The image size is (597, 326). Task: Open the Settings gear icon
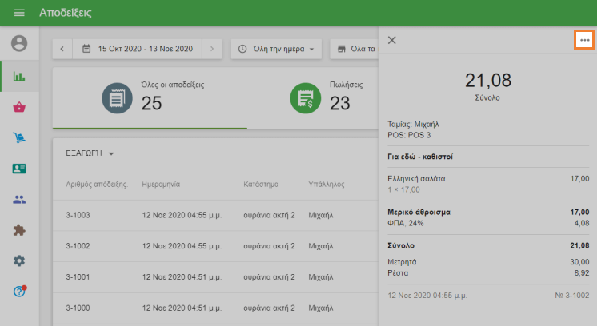19,261
